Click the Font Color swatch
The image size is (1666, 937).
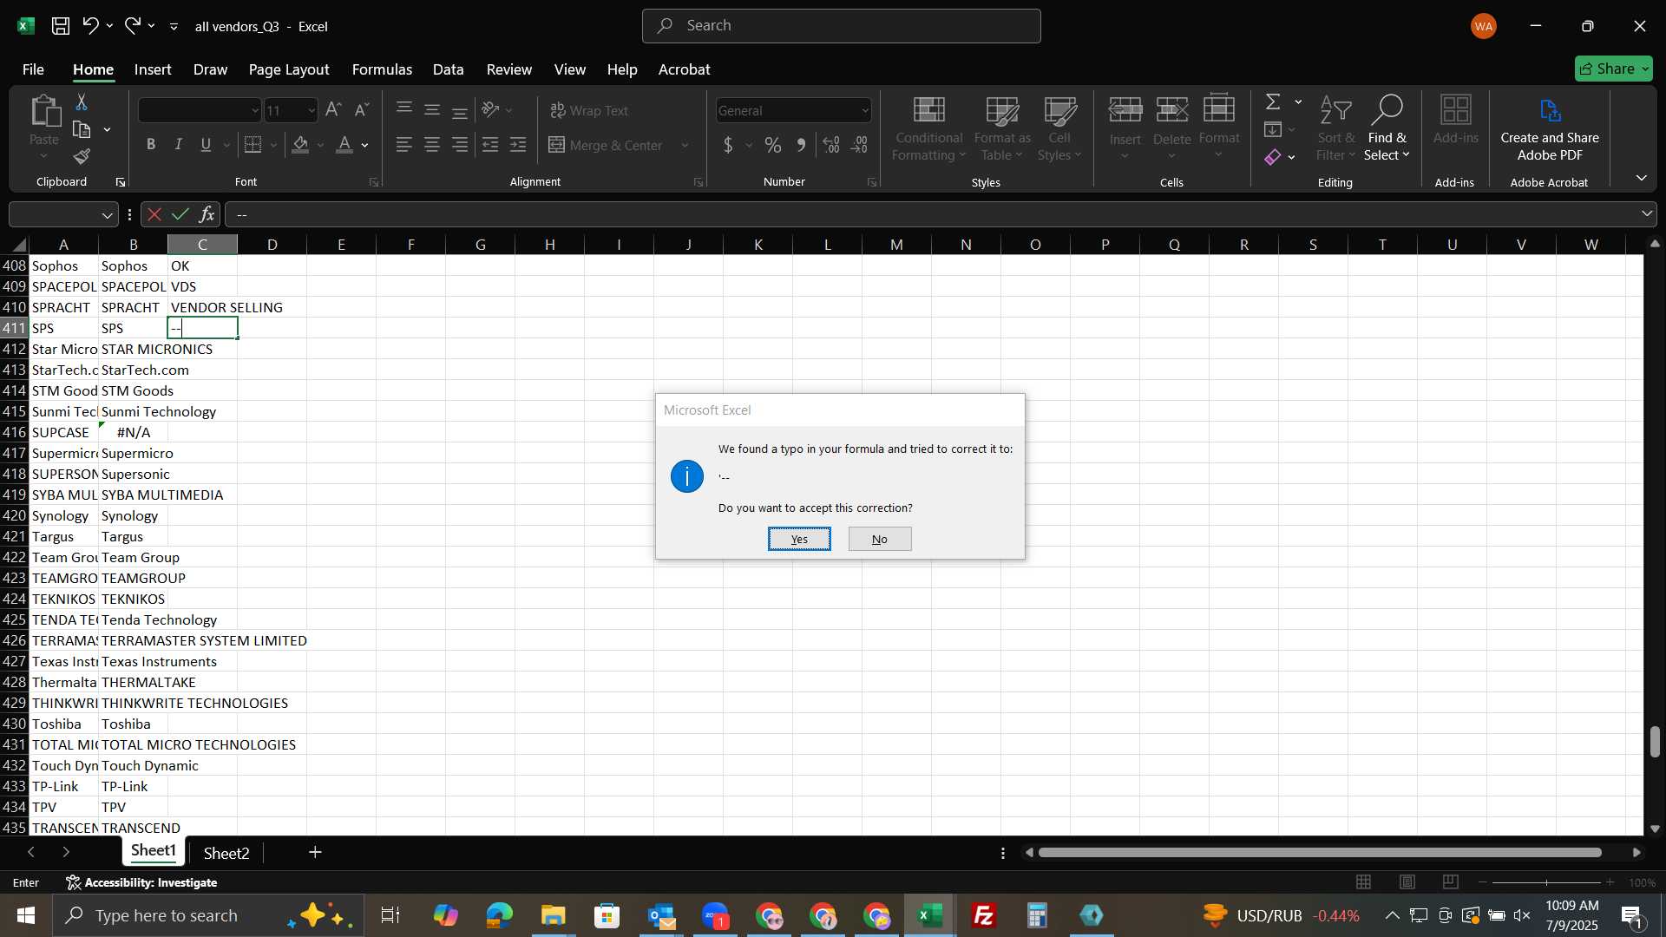pos(344,145)
